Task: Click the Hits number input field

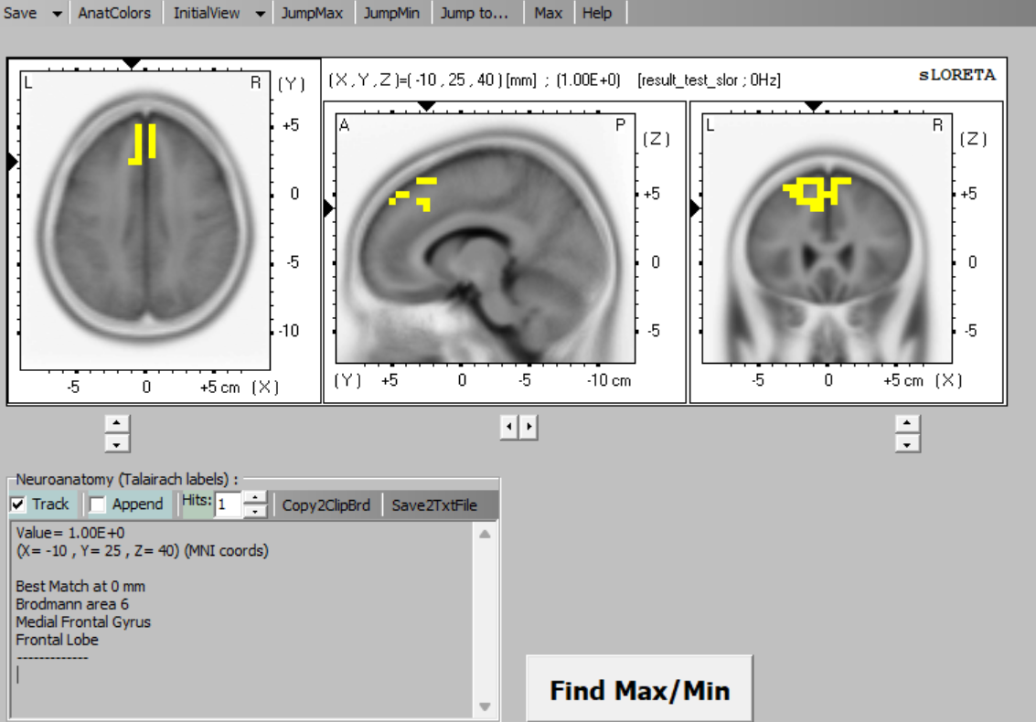Action: click(x=228, y=504)
